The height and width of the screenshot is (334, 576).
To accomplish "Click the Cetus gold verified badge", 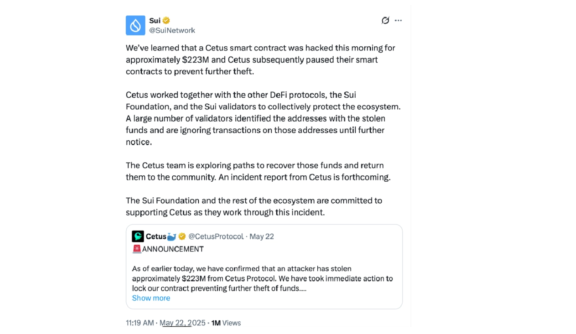I will [x=182, y=236].
